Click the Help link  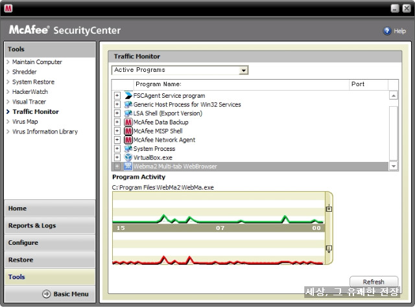coord(399,31)
